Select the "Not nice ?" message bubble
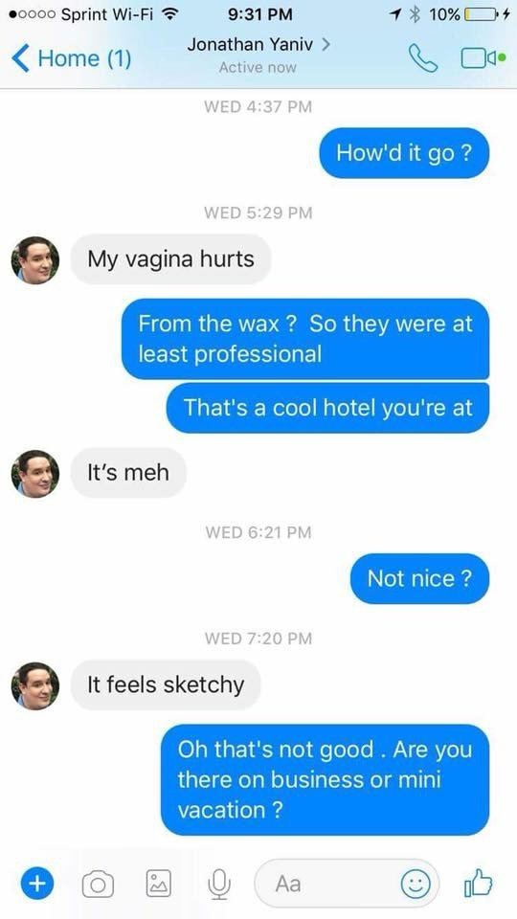517x919 pixels. (x=419, y=578)
